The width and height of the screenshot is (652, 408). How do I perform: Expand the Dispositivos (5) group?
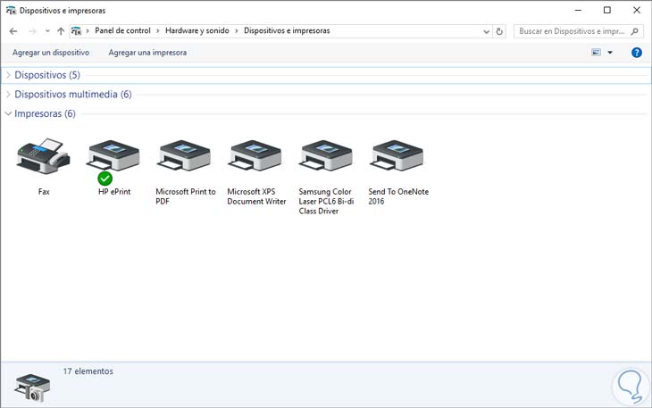(8, 75)
